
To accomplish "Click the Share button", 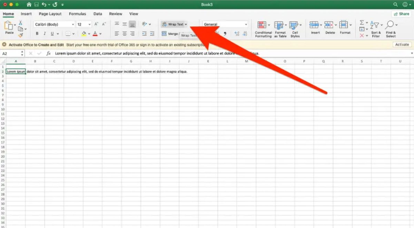I will tap(401, 13).
